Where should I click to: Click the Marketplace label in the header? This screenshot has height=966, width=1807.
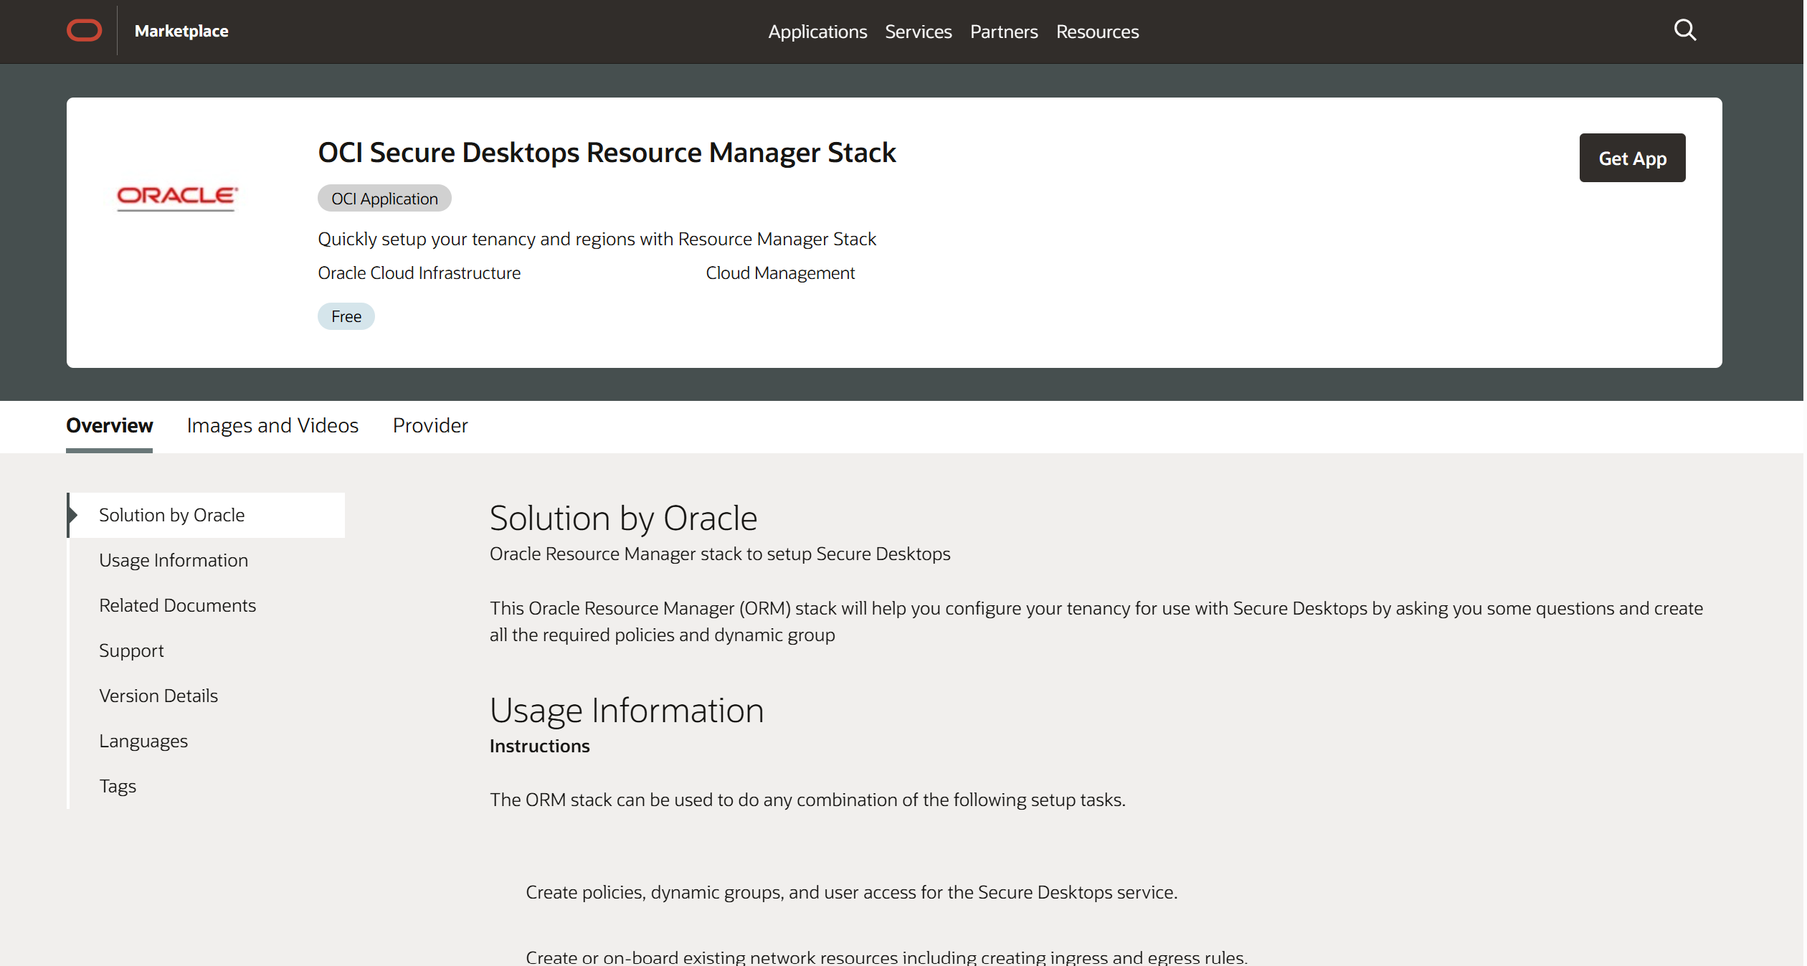(181, 31)
